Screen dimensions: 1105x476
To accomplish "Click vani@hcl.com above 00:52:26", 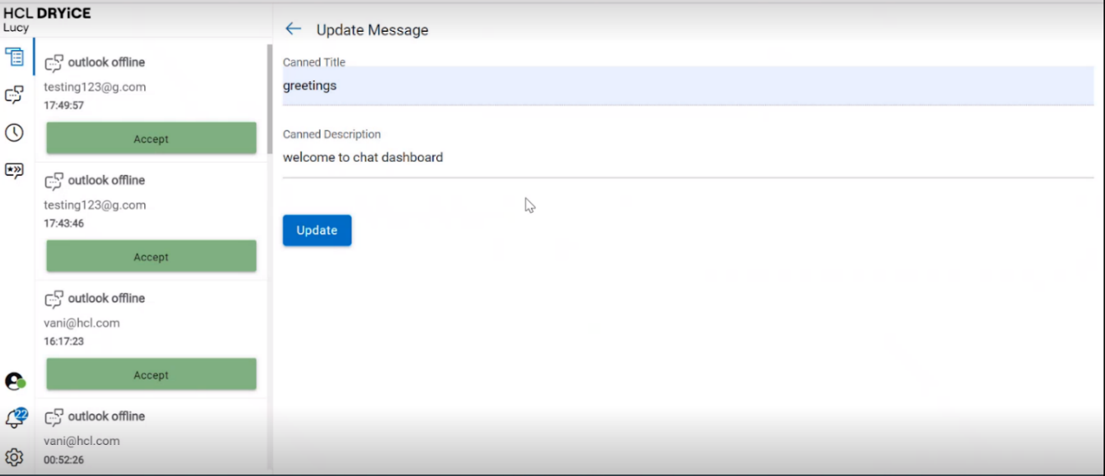I will 81,441.
